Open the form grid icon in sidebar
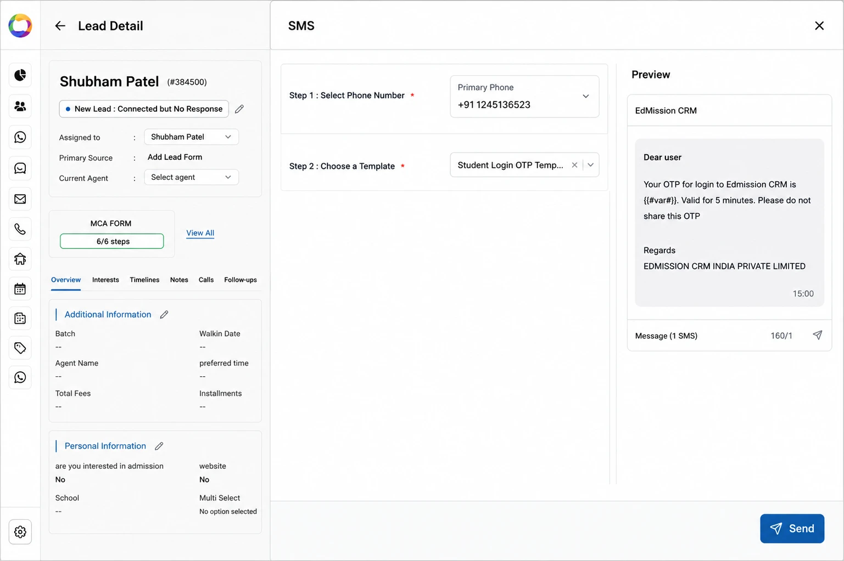Image resolution: width=844 pixels, height=561 pixels. click(20, 319)
